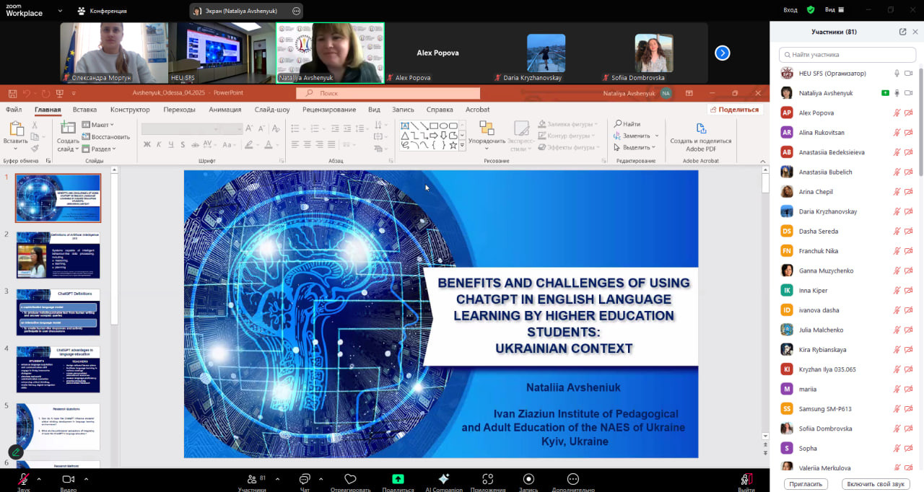This screenshot has height=492, width=924.
Task: Open the Reactions (Отреагировать) icon
Action: pos(350,480)
